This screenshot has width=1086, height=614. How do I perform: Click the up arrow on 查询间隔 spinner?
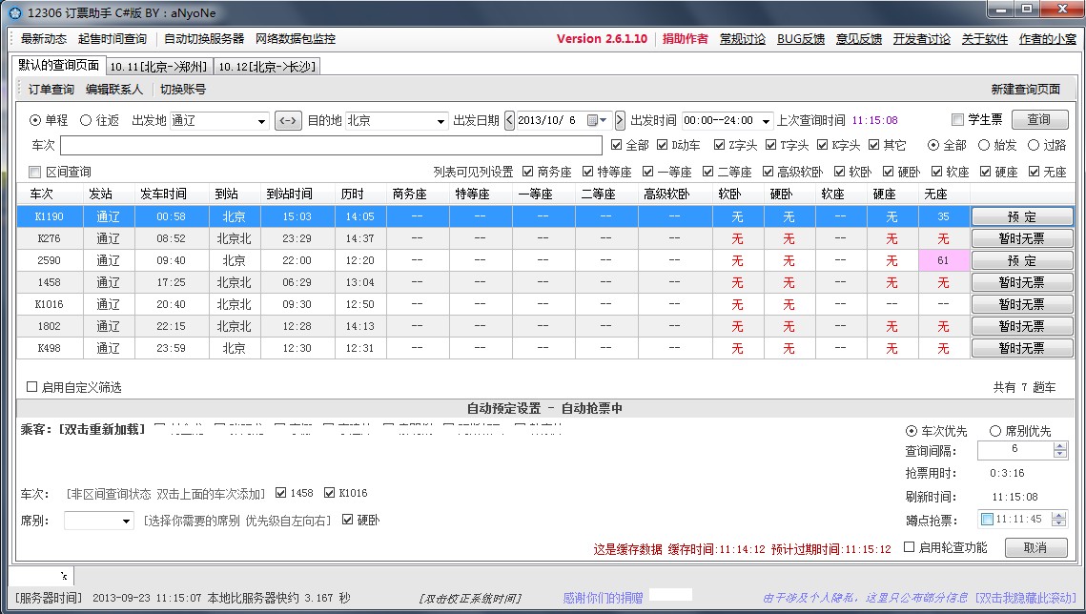(1060, 445)
